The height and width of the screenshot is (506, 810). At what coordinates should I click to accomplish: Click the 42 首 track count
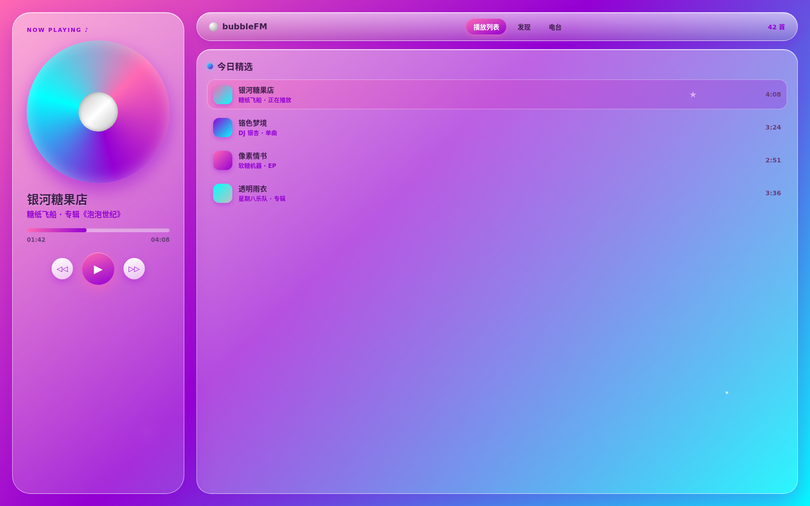pos(776,27)
